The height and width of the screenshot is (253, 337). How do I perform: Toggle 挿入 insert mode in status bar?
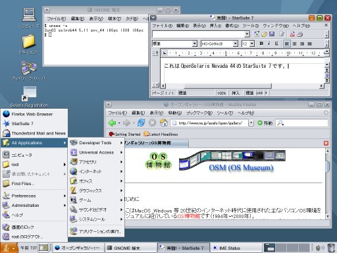[236, 93]
